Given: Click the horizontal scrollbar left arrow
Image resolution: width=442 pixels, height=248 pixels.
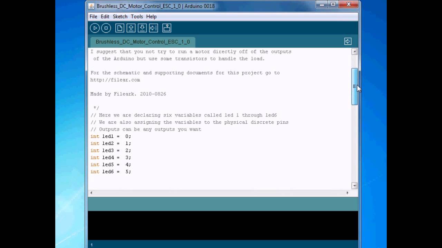Looking at the screenshot, I should (91, 193).
